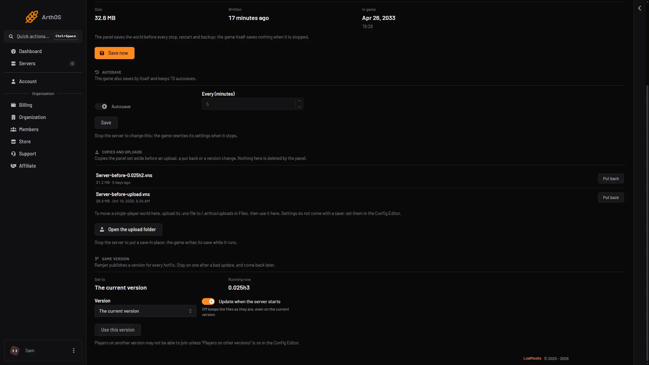649x365 pixels.
Task: Click the floppy disk icon in Save now
Action: pos(102,53)
